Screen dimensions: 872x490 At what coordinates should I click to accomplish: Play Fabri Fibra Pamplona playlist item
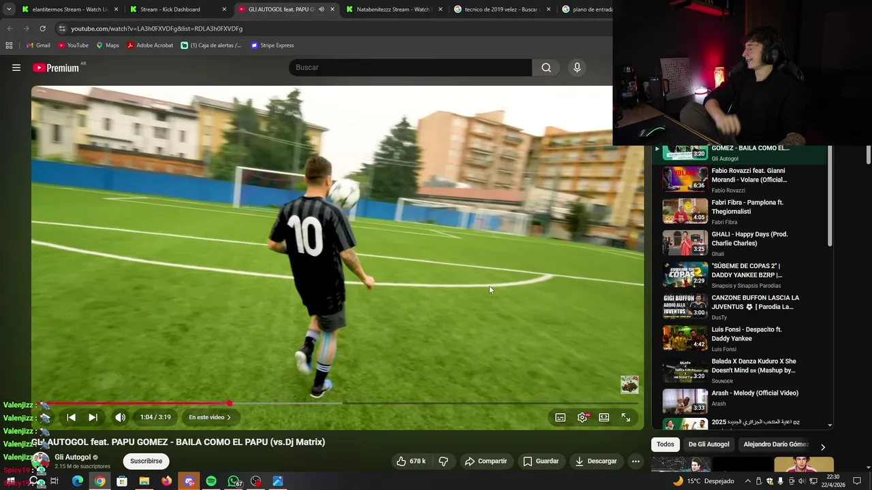point(739,212)
